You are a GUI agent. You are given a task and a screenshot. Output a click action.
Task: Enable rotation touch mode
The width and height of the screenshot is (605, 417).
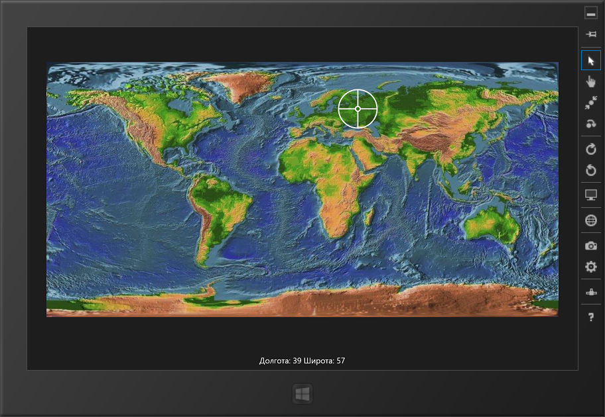[x=590, y=124]
